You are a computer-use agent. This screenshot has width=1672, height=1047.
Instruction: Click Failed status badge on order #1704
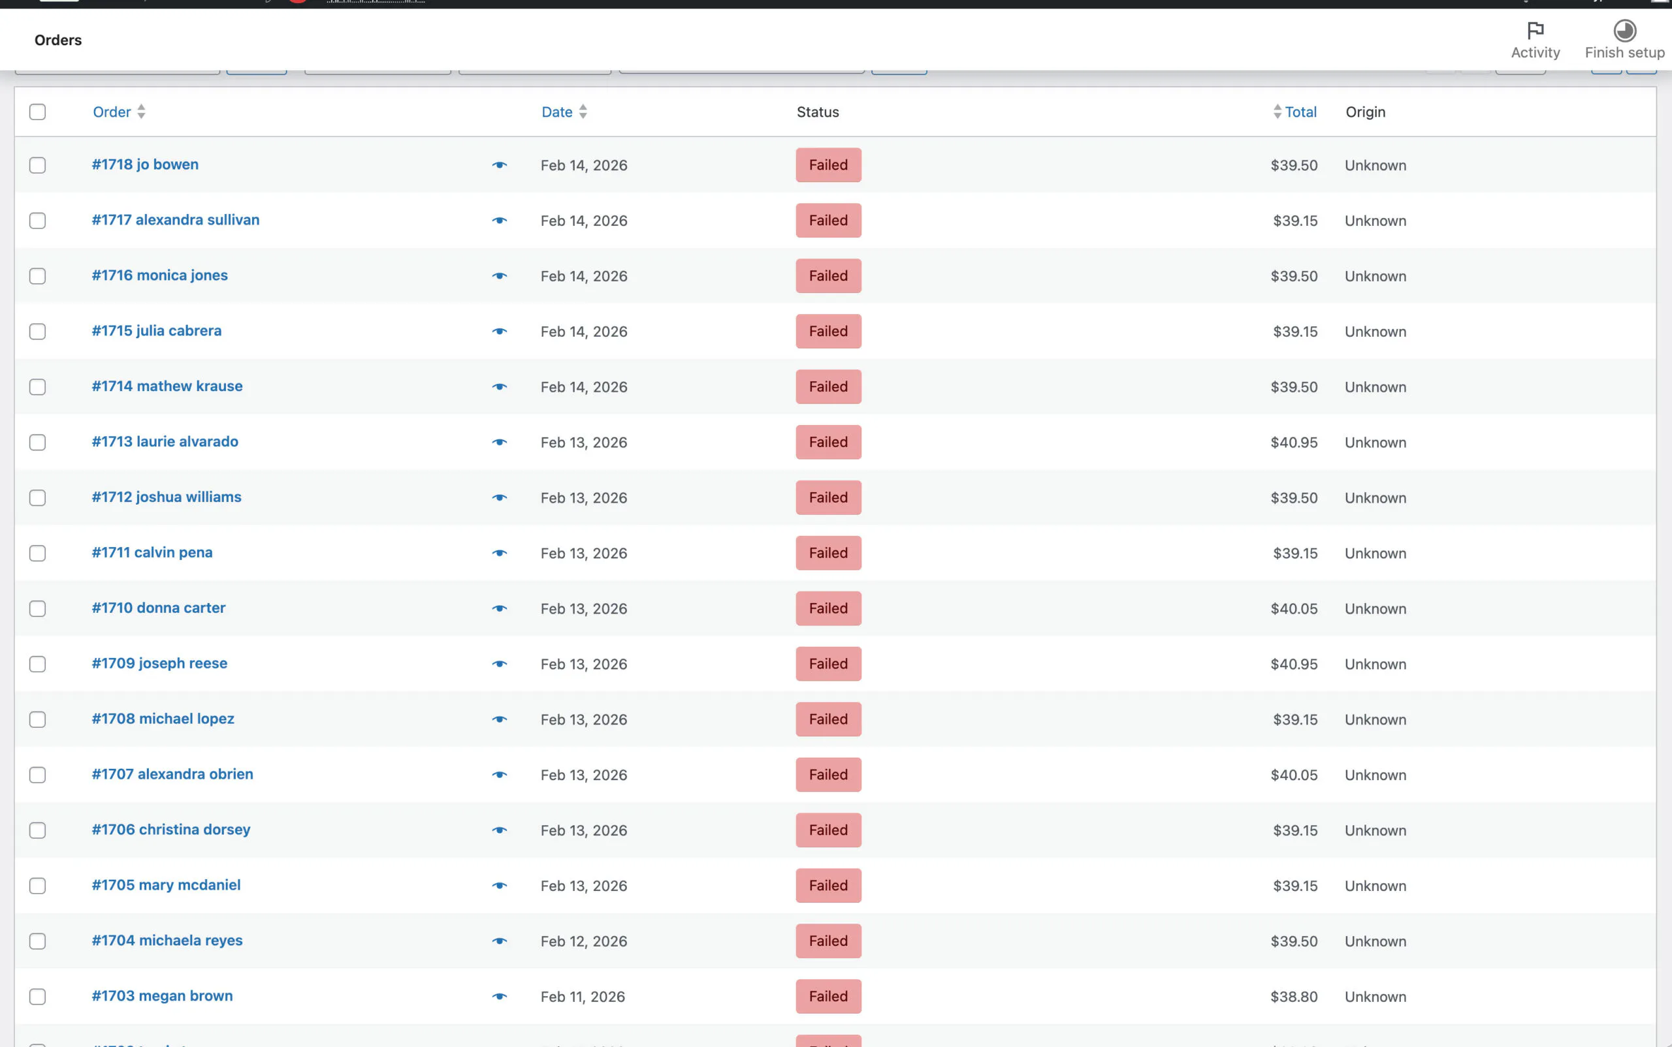[828, 941]
